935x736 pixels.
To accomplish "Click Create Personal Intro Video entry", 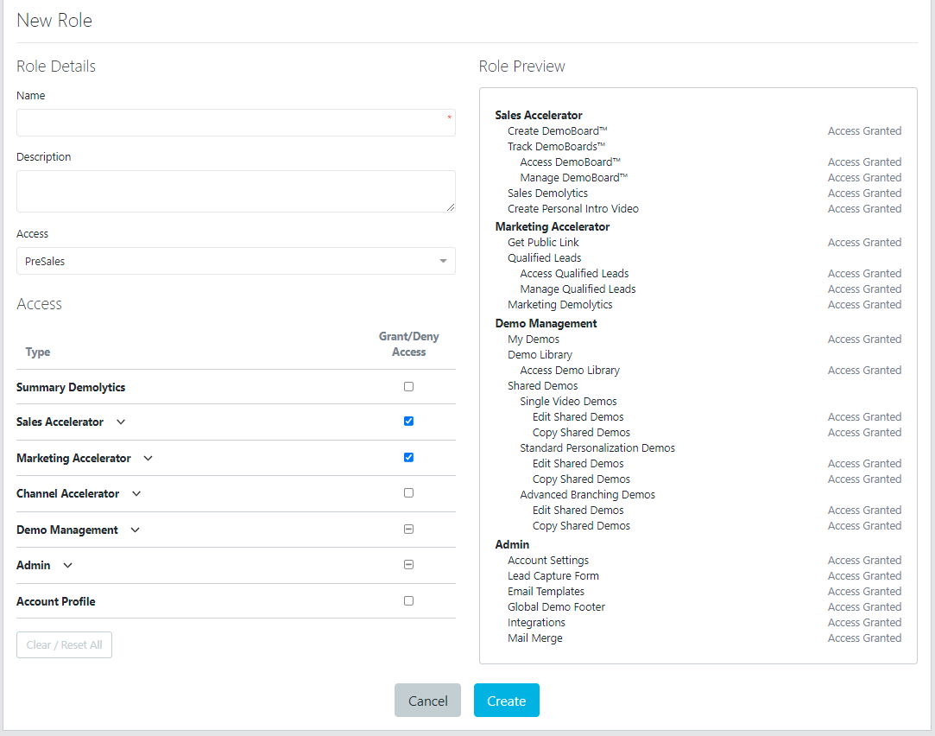I will [x=573, y=209].
